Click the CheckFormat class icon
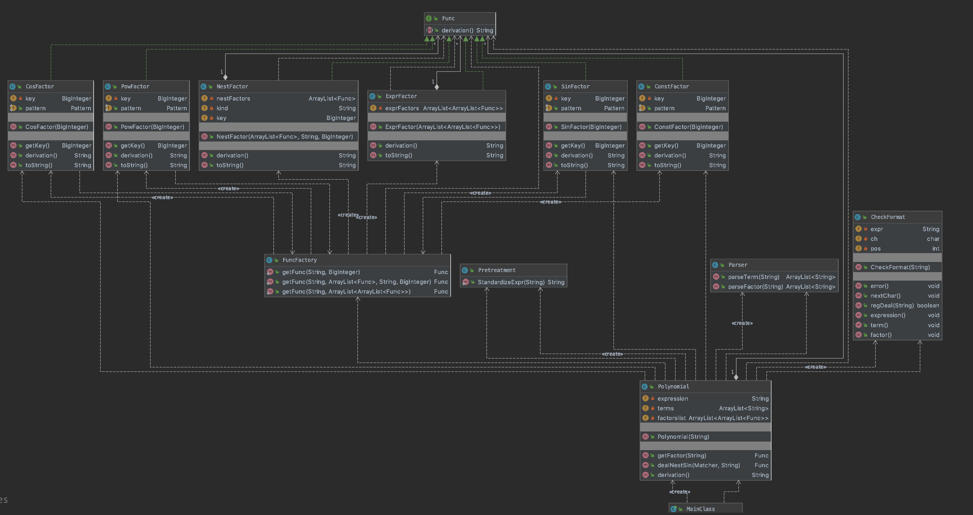 pyautogui.click(x=858, y=217)
